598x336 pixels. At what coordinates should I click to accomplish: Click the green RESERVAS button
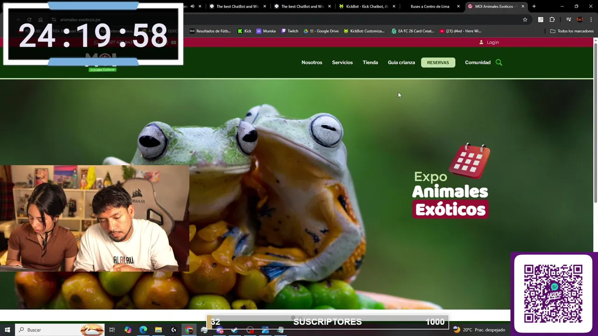[x=438, y=63]
